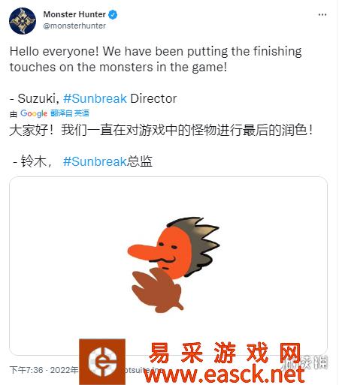
Task: Open the three-dot more options menu
Action: [x=322, y=15]
